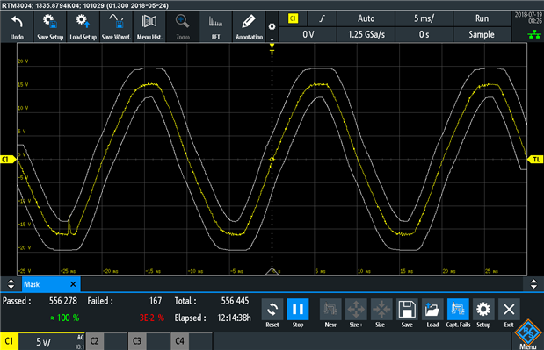
Task: Expand the panel arrows beside the Mask tab
Action: click(11, 284)
